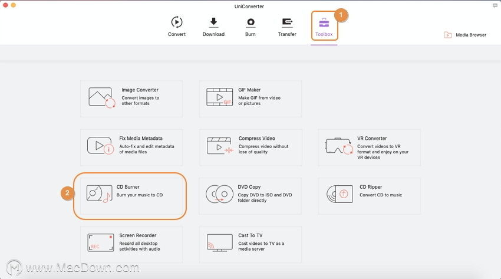Open Media Browser link
This screenshot has width=501, height=279.
pos(471,35)
